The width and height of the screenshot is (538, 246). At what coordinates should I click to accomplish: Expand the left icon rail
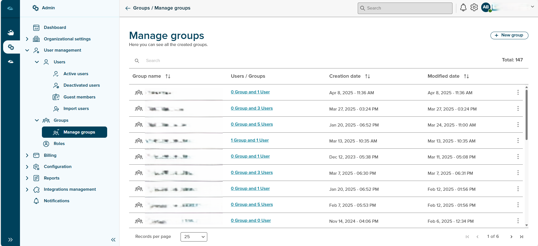[10, 240]
